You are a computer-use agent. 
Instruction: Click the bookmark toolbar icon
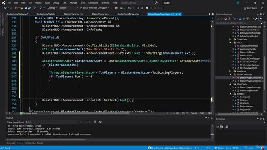pyautogui.click(x=147, y=8)
